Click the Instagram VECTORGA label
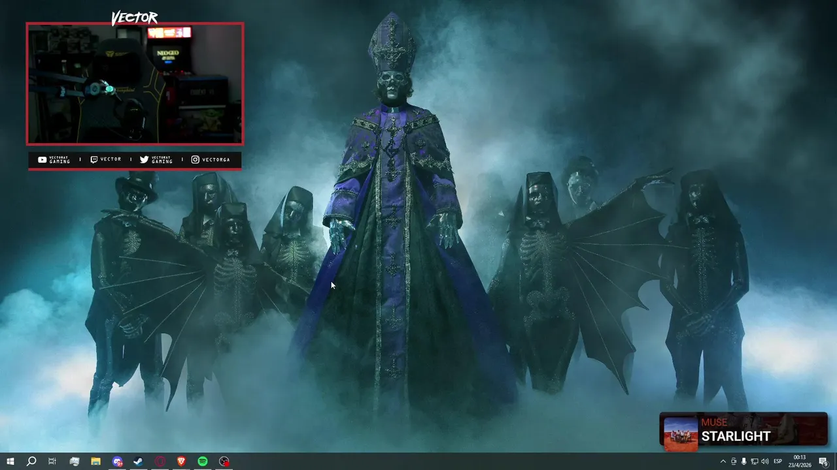837x470 pixels. [x=210, y=159]
